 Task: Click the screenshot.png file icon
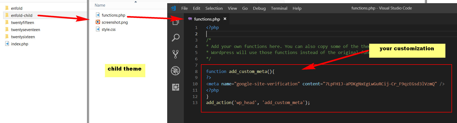(x=98, y=22)
